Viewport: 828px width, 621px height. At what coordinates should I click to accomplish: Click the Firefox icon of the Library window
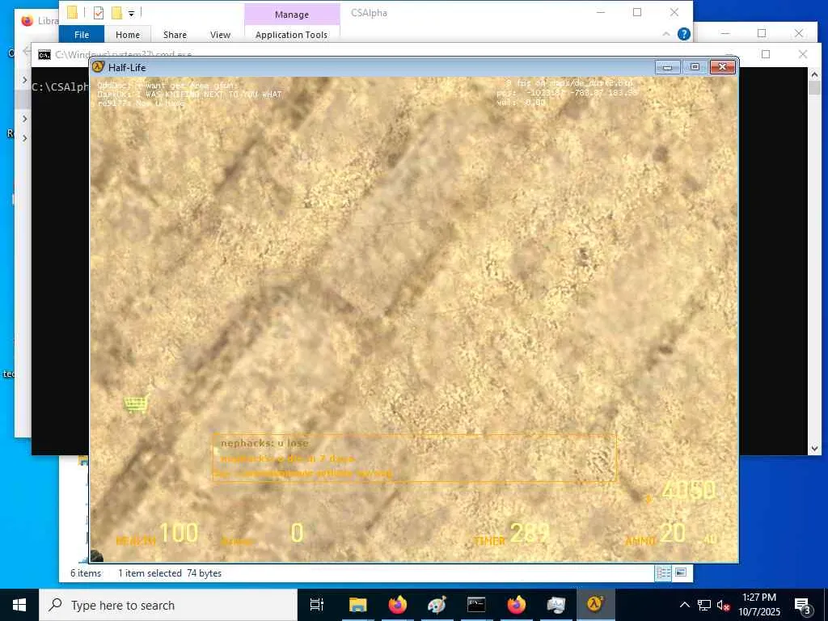click(x=27, y=20)
